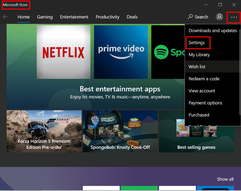This screenshot has width=241, height=191.
Task: Go to the Deals tab
Action: (132, 17)
